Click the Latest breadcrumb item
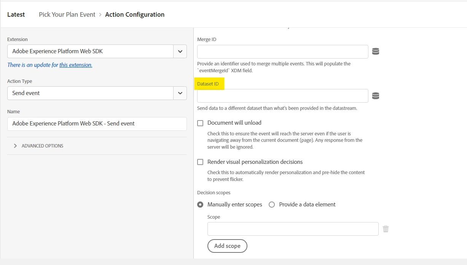Viewport: 467px width, 265px height. [x=16, y=14]
